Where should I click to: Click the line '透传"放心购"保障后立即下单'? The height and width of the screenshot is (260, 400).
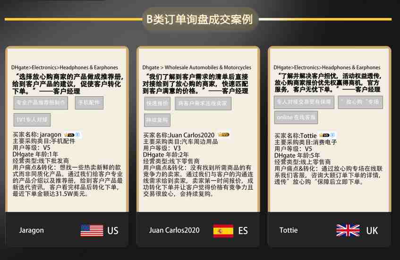tap(319, 182)
